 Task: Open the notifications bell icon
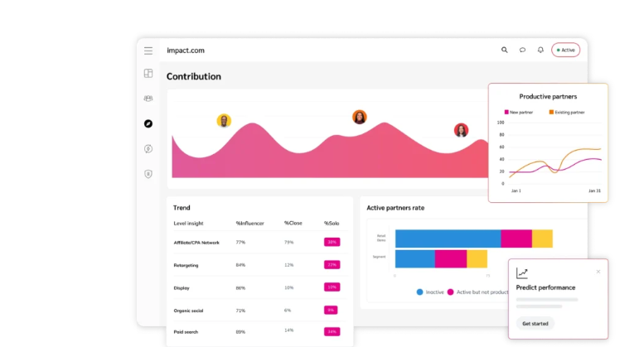tap(540, 50)
